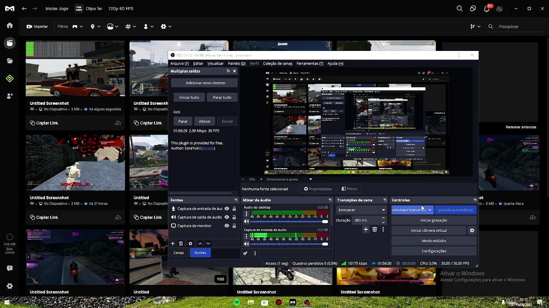
Task: Open the file explorer icon in the taskbar
Action: coord(250,302)
